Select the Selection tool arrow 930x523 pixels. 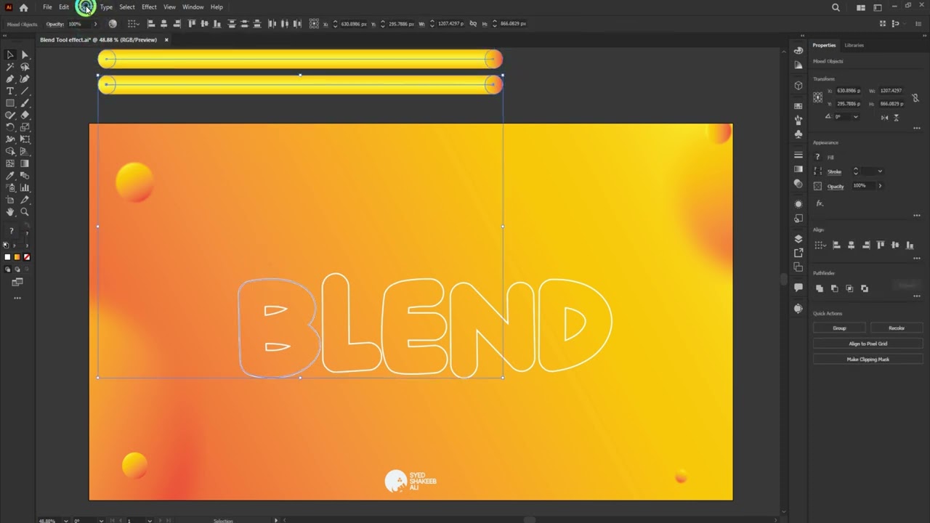tap(10, 54)
